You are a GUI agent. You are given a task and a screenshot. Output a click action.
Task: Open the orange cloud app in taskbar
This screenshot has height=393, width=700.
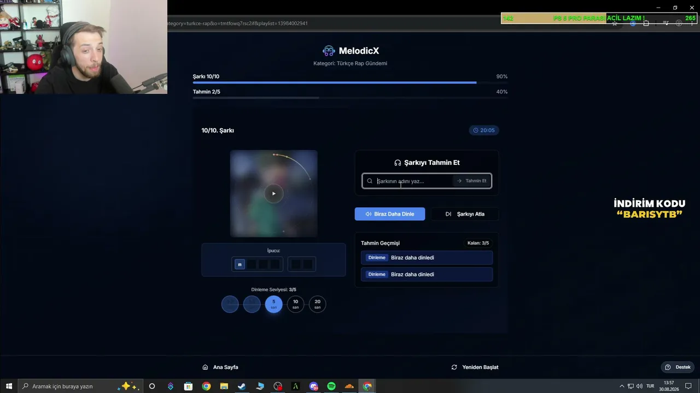(x=349, y=386)
